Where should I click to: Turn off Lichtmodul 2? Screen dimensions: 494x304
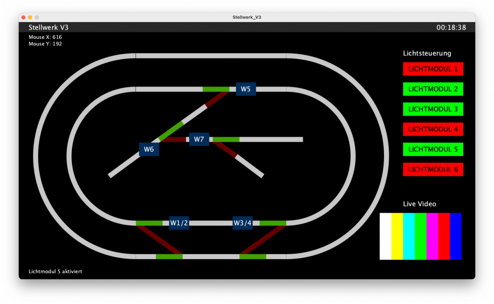tap(433, 89)
